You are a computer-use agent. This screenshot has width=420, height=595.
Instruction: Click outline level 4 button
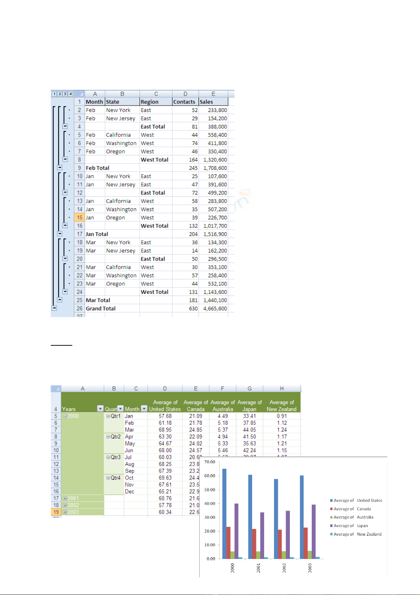tap(71, 94)
